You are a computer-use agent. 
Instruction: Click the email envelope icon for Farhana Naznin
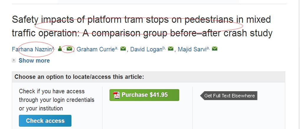click(x=69, y=49)
